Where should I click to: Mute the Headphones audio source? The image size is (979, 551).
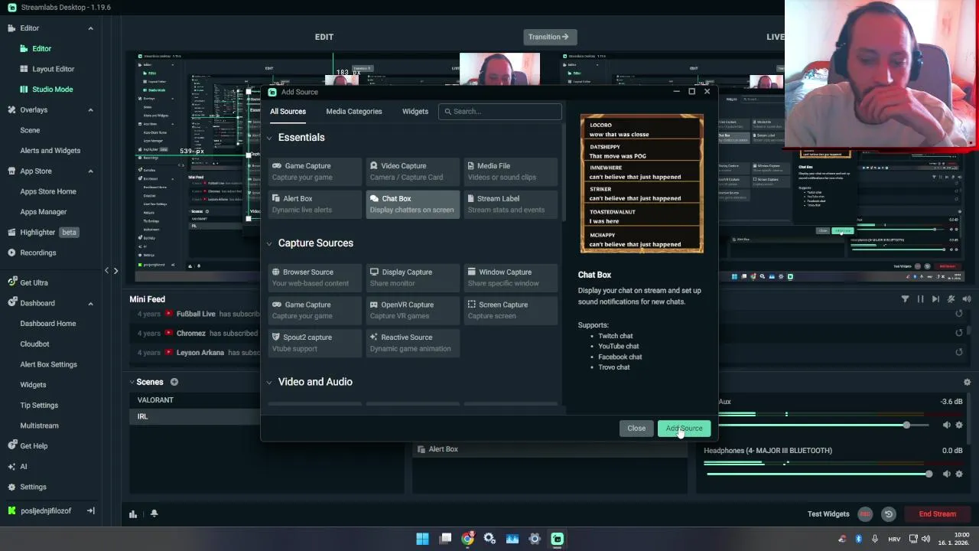947,474
